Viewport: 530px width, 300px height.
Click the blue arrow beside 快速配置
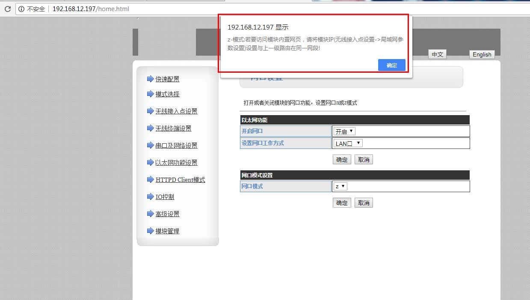tap(150, 79)
